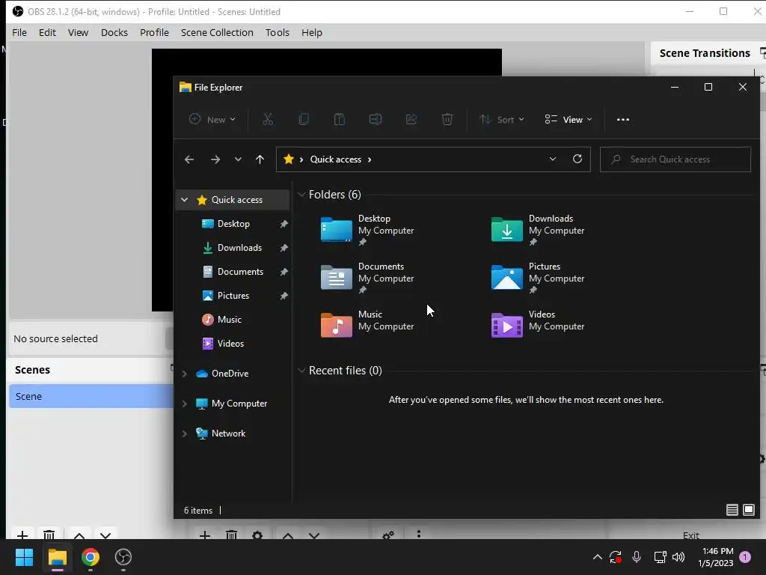This screenshot has height=575, width=766.
Task: Switch to details view icon in status bar
Action: point(732,511)
